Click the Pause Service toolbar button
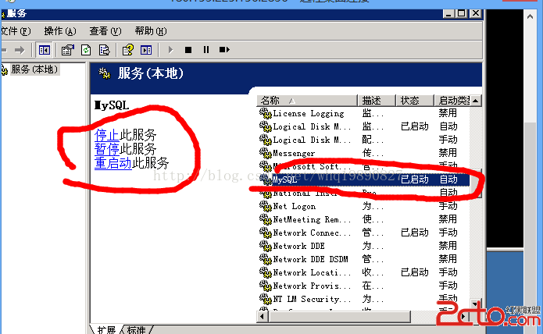The image size is (543, 334). (x=206, y=50)
